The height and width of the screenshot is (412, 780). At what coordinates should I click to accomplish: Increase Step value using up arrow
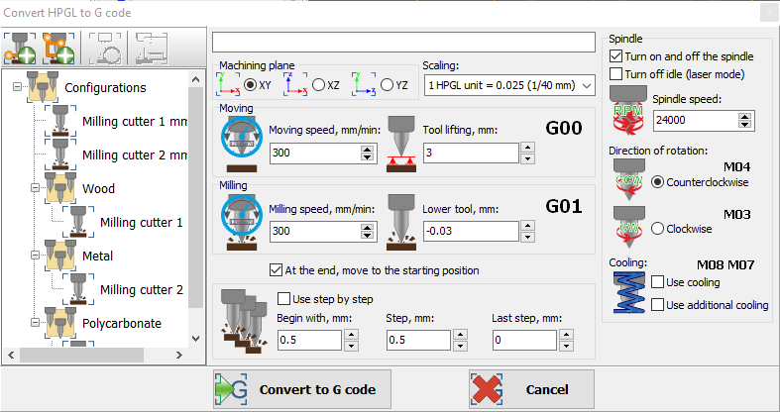[461, 335]
